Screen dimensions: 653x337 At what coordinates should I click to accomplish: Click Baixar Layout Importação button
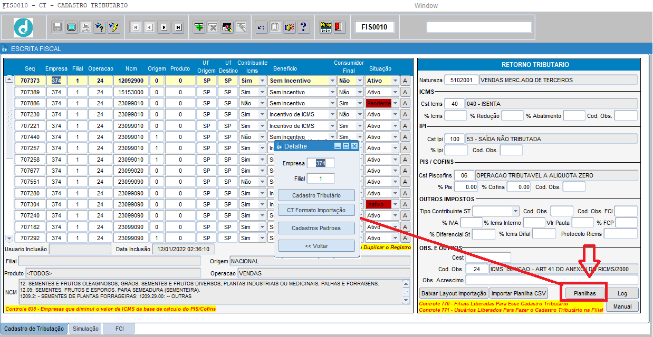tap(454, 293)
